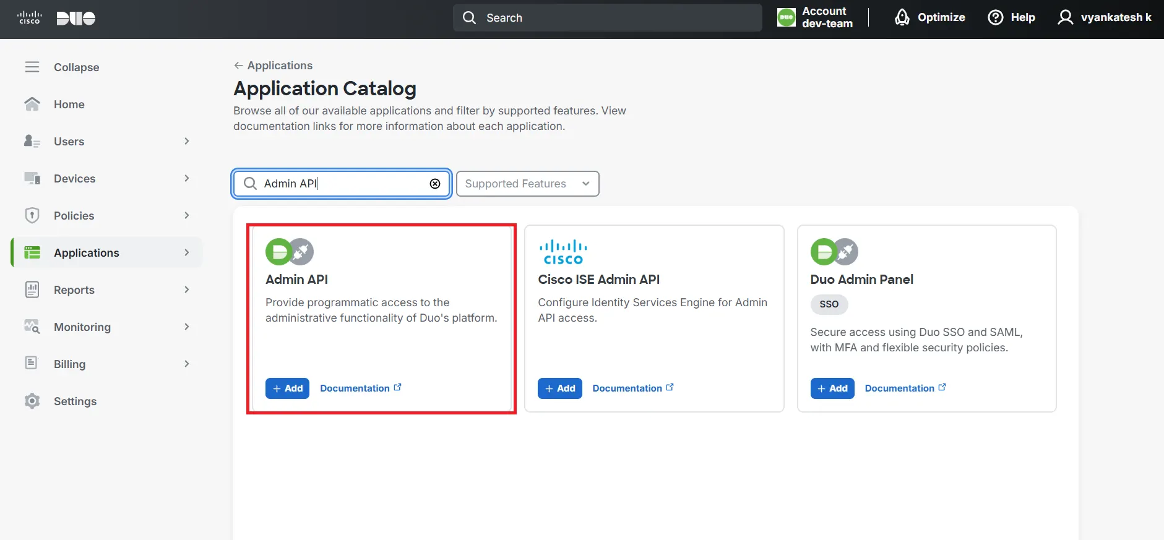Click the Monitoring sidebar icon

pos(32,327)
